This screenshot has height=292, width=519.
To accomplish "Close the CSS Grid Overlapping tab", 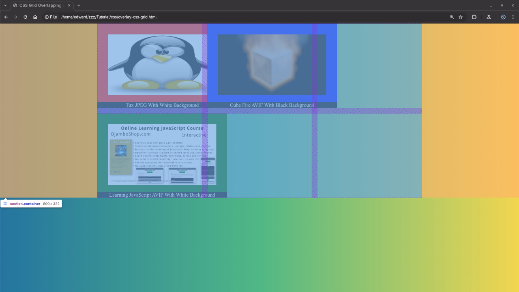I will [x=69, y=5].
